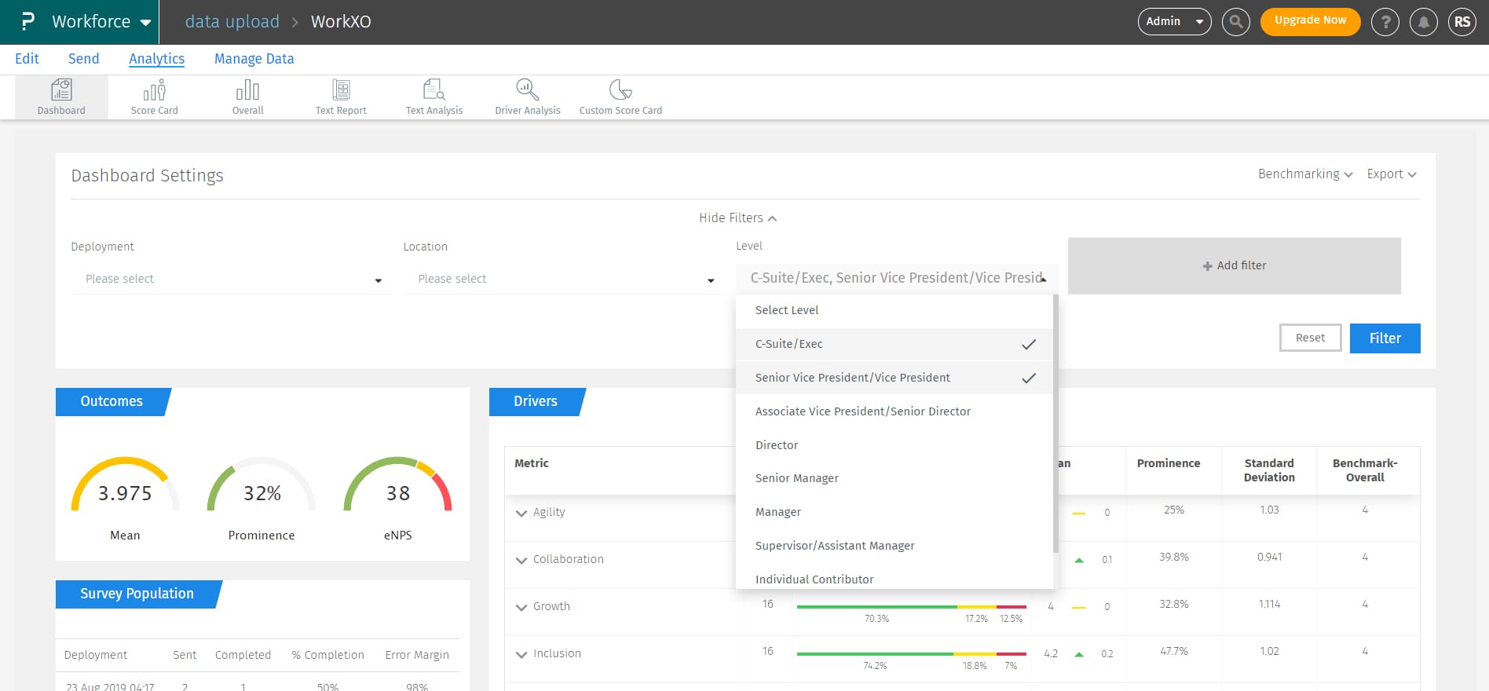
Task: Click the Outcomes section header
Action: [x=112, y=401]
